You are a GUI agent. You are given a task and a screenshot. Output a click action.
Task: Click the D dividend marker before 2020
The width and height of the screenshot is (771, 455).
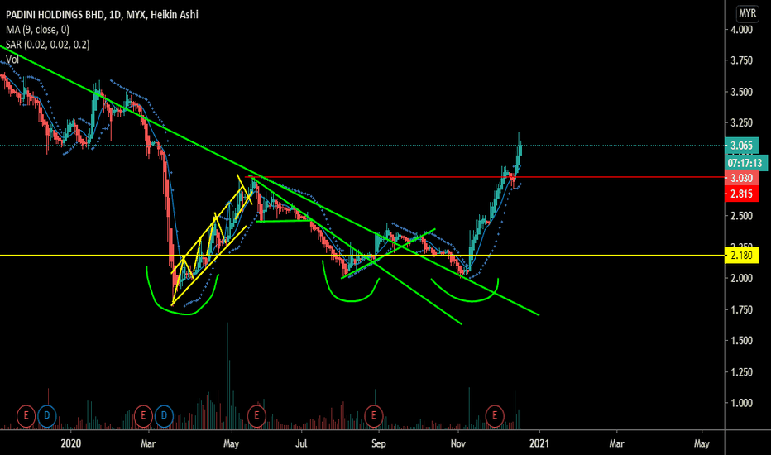(47, 415)
